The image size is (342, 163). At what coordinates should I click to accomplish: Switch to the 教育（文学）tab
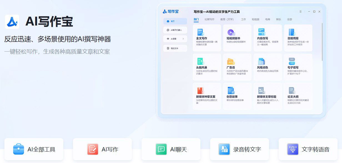pos(227,19)
